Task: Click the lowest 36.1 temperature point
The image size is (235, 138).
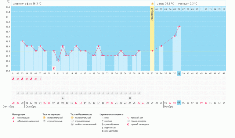Action: click(x=58, y=61)
